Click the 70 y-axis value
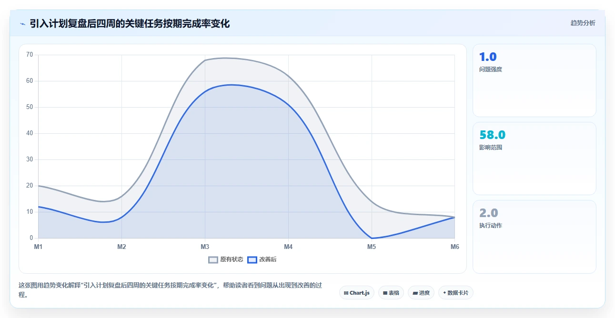 point(30,55)
